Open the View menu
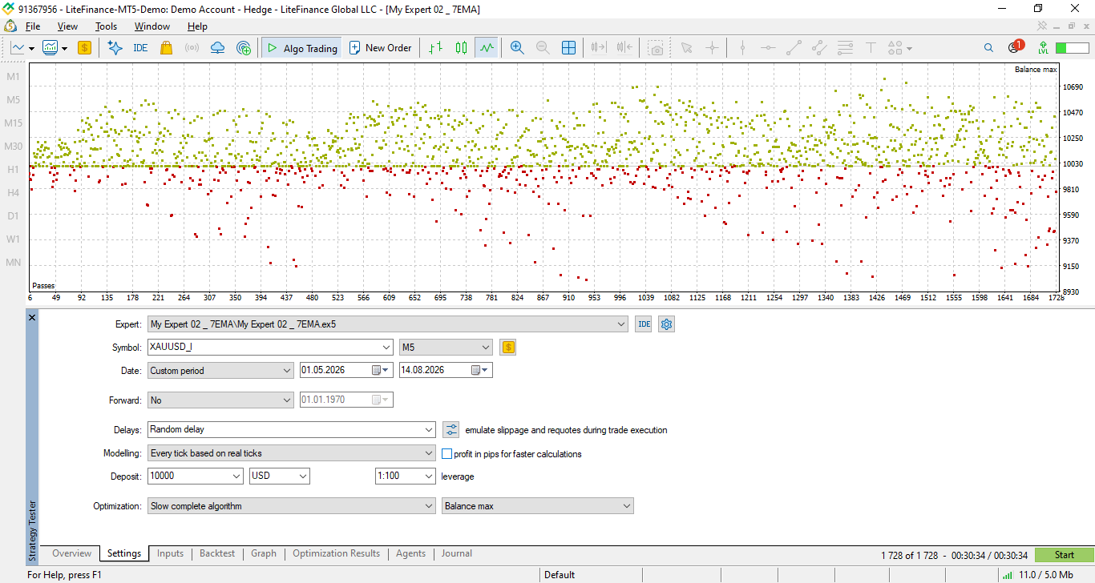This screenshot has height=583, width=1095. click(67, 26)
